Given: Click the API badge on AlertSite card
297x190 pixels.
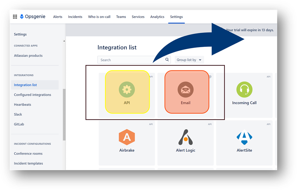Looking at the screenshot, I should pos(269,124).
